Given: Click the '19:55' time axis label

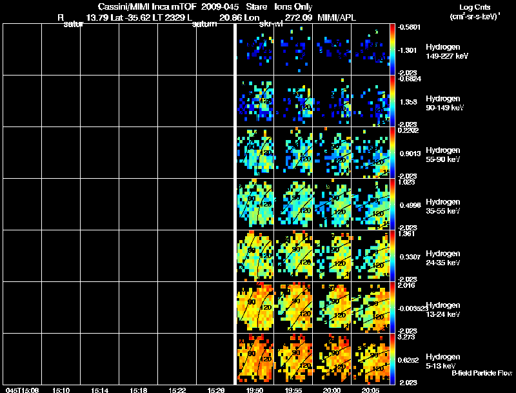Looking at the screenshot, I should pos(293,390).
